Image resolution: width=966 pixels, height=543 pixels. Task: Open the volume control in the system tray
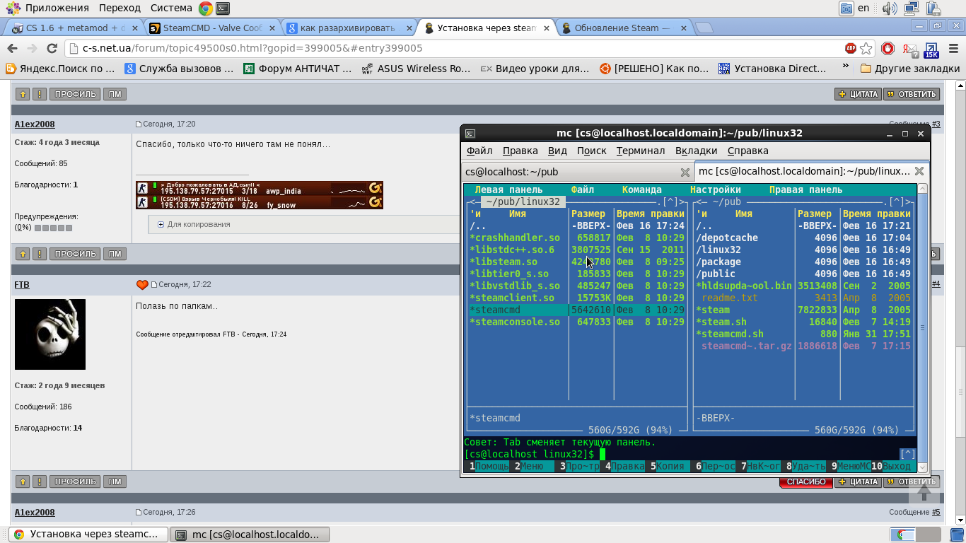(x=889, y=8)
